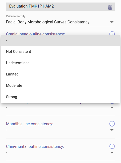Choose the Not Consistent option

[60, 52]
